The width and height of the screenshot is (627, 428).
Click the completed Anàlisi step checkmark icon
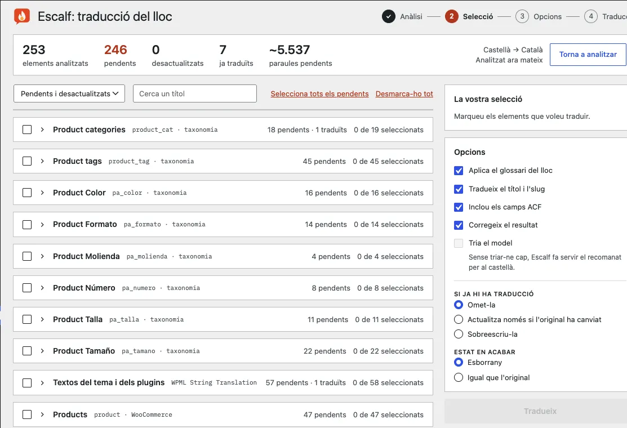pos(388,16)
